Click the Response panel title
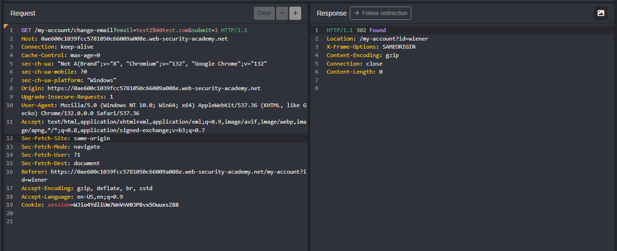Screen dimensions: 617x251 coord(331,13)
